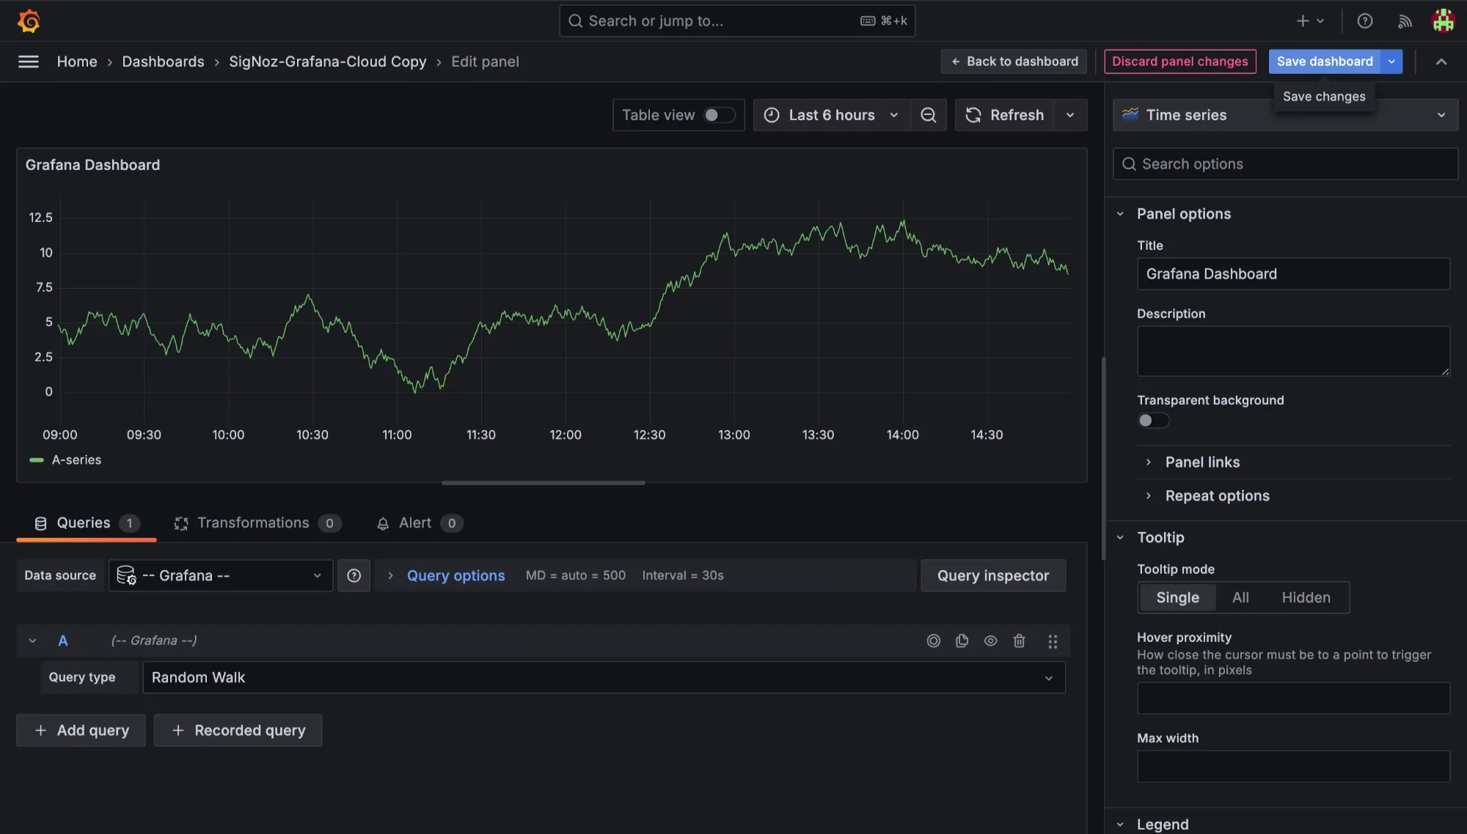The image size is (1467, 834).
Task: Open Query inspector
Action: 993,576
